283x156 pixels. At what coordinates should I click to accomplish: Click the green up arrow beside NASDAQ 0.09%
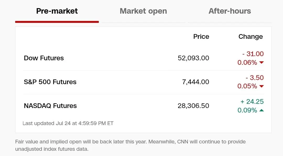262,110
